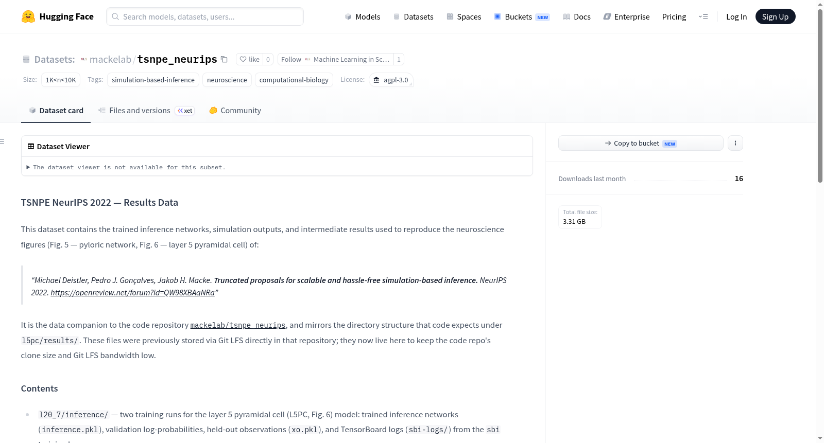Click the Hugging Face logo icon
The height and width of the screenshot is (443, 824).
(28, 16)
